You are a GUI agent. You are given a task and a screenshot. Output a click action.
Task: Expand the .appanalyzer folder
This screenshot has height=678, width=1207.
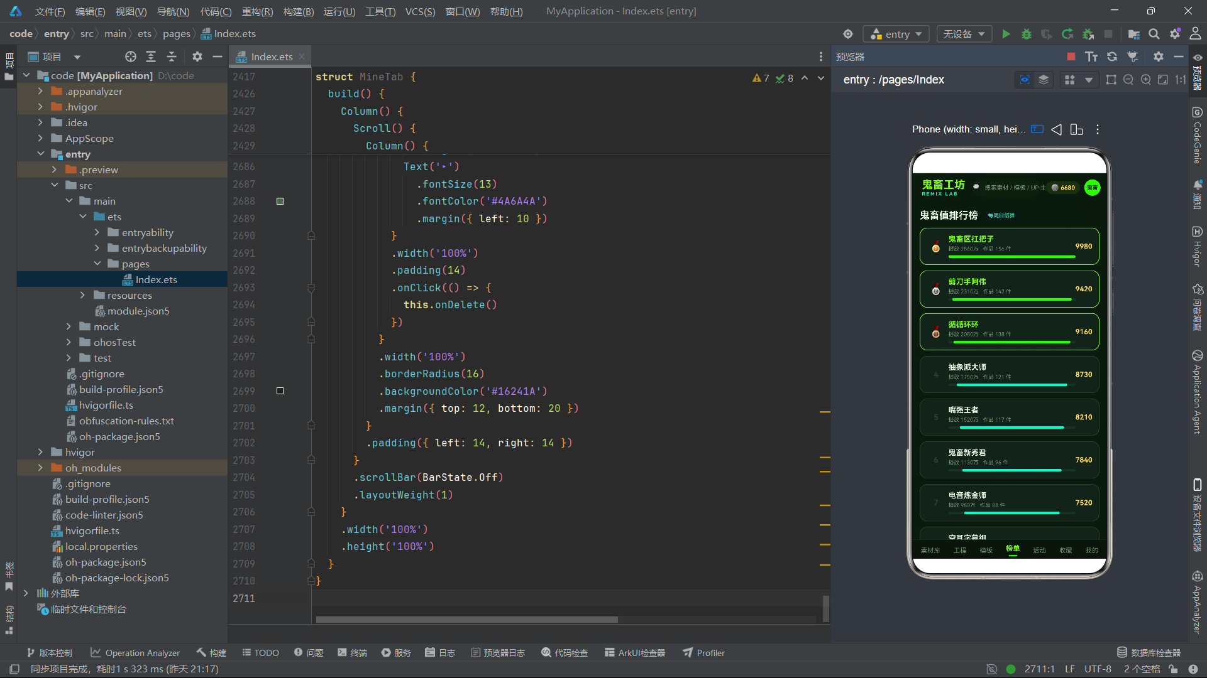point(40,91)
